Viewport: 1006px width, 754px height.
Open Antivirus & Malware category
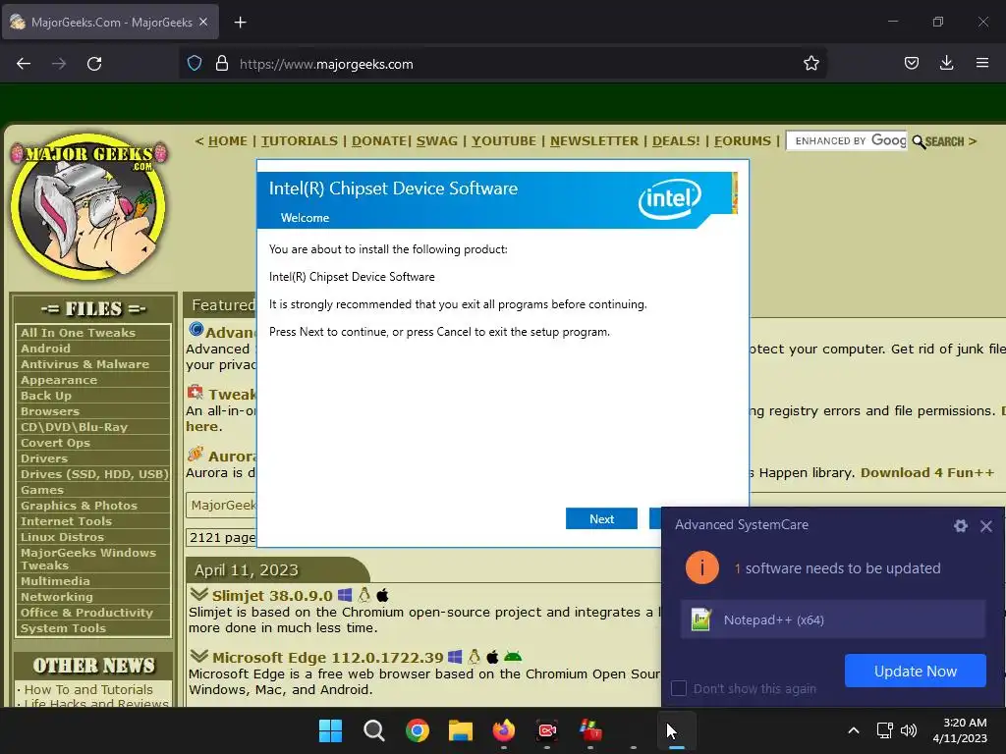click(x=84, y=364)
